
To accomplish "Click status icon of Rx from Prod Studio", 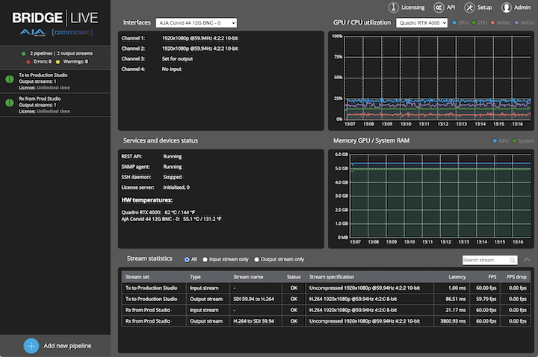I will coord(9,102).
